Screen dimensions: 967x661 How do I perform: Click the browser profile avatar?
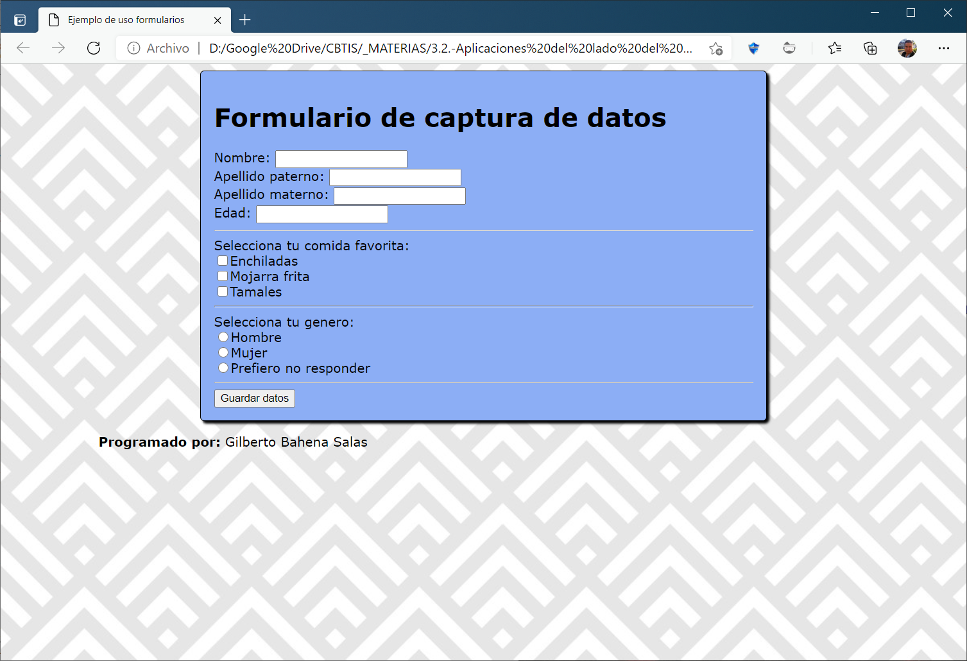907,48
